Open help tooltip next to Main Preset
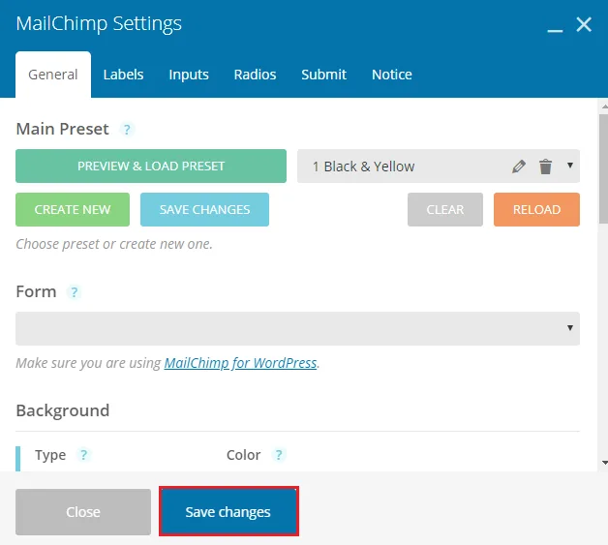This screenshot has width=608, height=545. coord(127,129)
